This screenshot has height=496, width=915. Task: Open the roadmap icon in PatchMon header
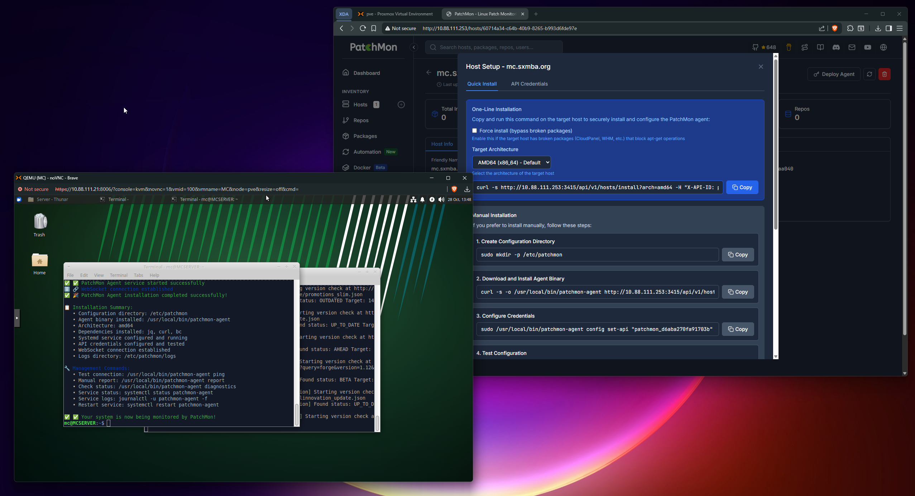tap(805, 47)
